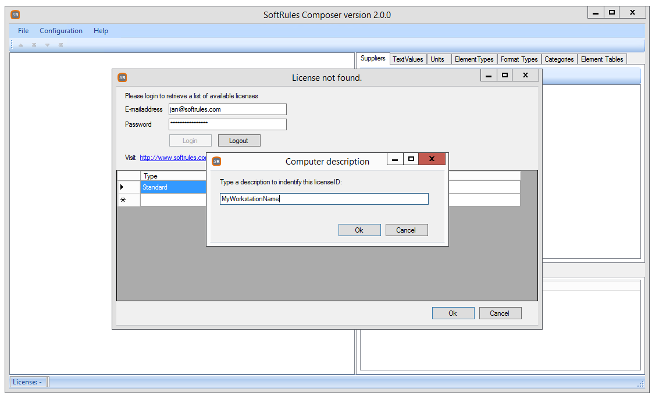Image resolution: width=659 pixels, height=403 pixels.
Task: Click Ok at the bottom of License dialog
Action: [x=453, y=313]
